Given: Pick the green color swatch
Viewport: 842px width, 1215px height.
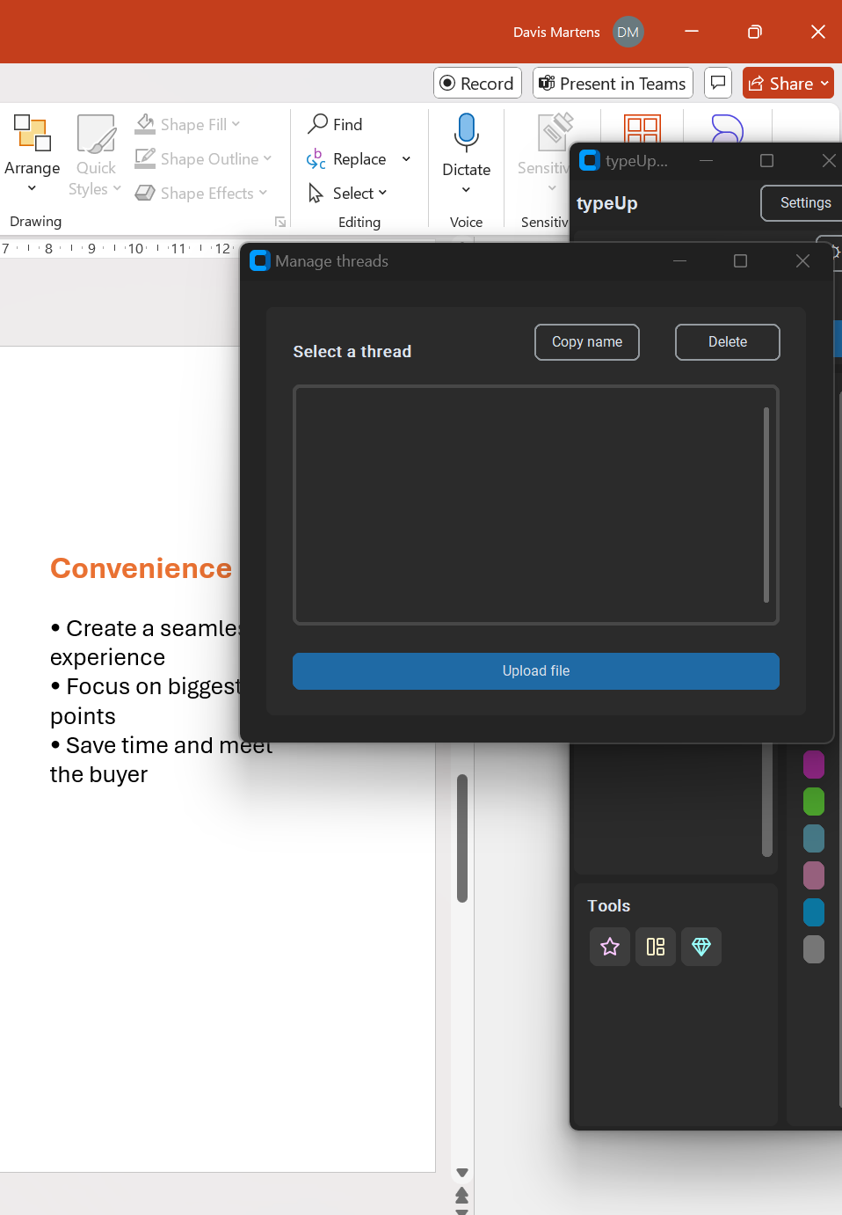Looking at the screenshot, I should point(814,801).
